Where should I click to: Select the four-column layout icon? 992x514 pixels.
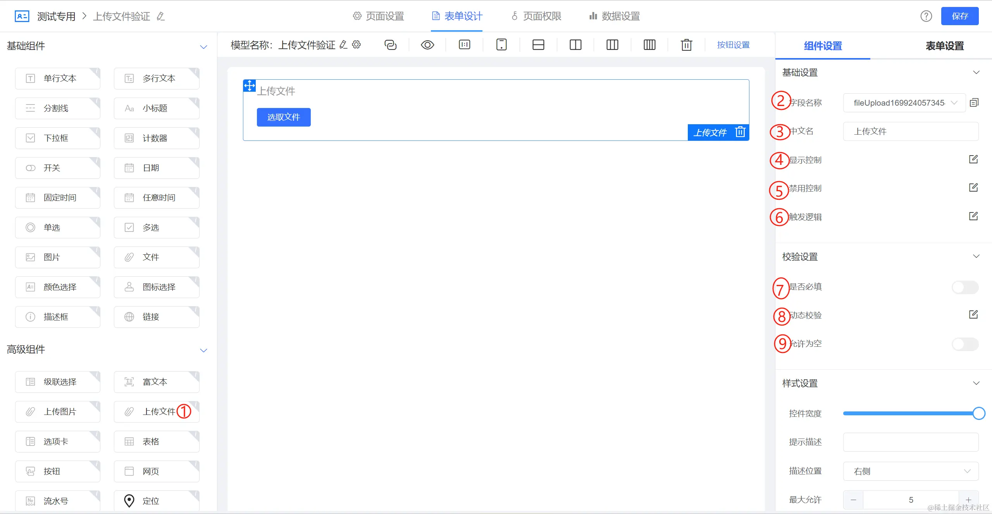(649, 45)
